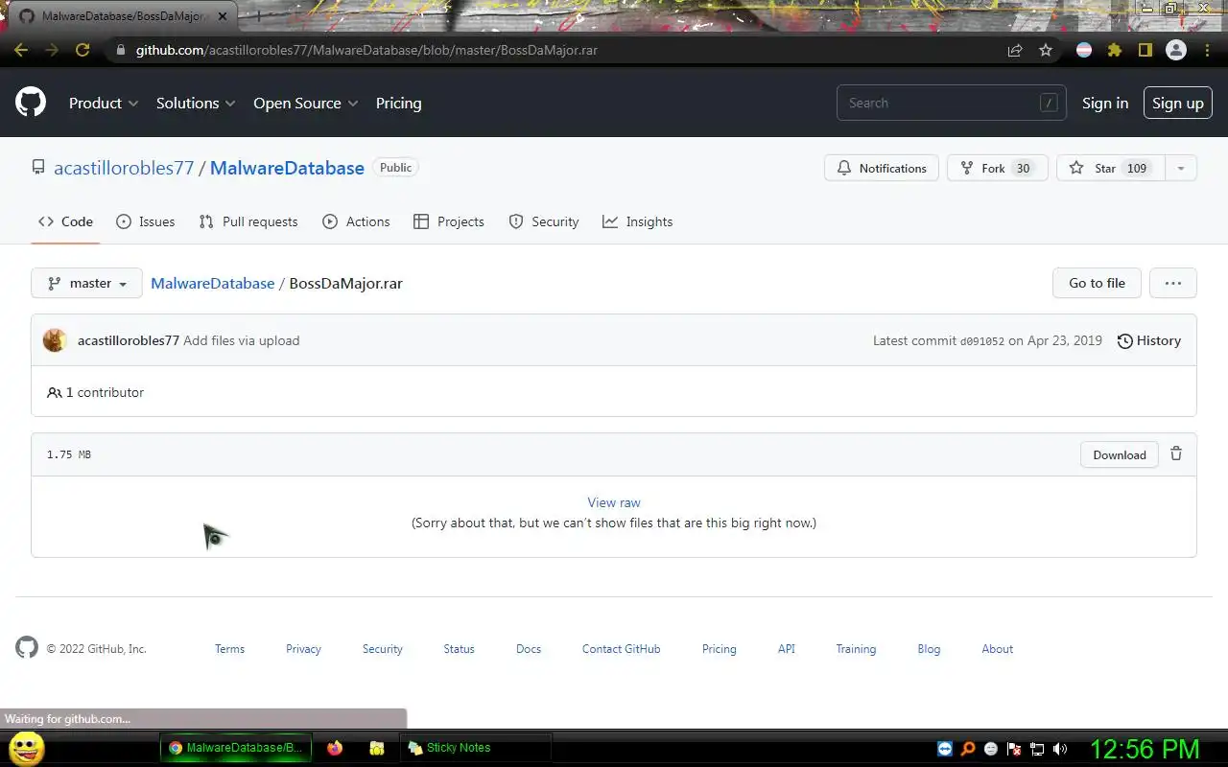This screenshot has width=1228, height=767.
Task: Open the Action Center flag tray icon
Action: click(1014, 749)
